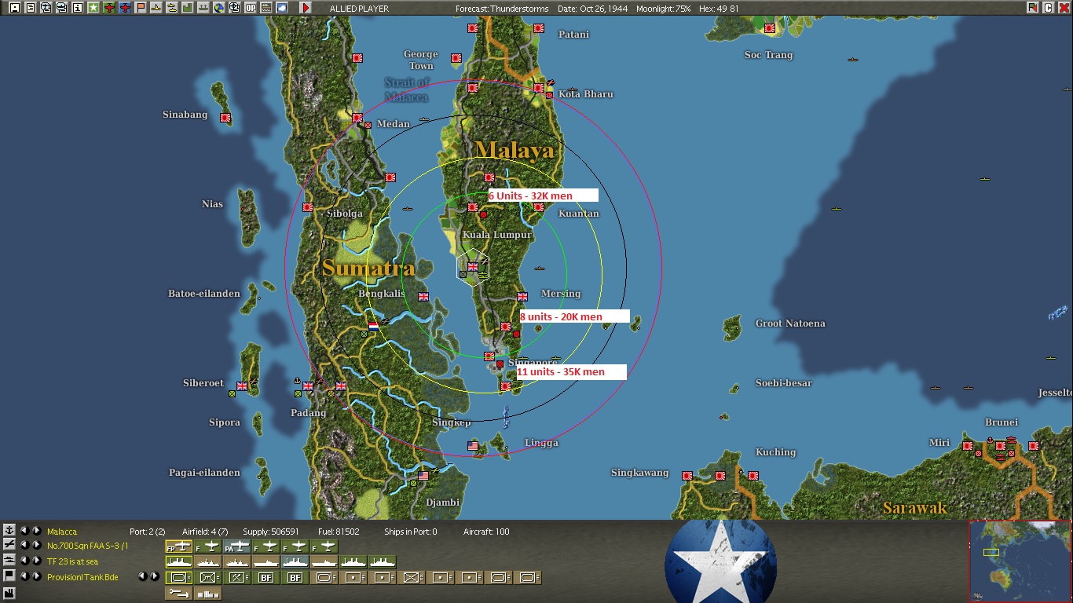This screenshot has height=603, width=1073.
Task: Click the "Supply: 506591" readout
Action: point(271,532)
